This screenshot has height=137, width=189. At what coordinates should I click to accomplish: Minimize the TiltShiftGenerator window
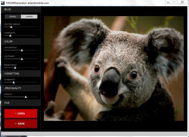pyautogui.click(x=168, y=2)
